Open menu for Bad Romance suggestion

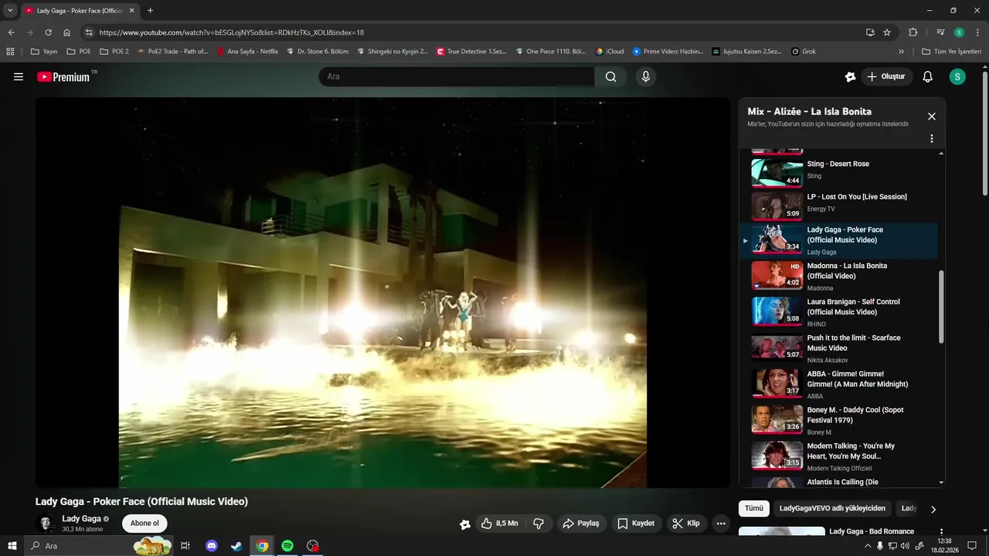pyautogui.click(x=941, y=532)
